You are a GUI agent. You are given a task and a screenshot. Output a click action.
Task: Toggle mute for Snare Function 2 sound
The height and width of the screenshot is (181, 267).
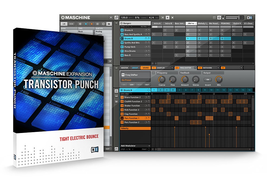click(x=146, y=97)
